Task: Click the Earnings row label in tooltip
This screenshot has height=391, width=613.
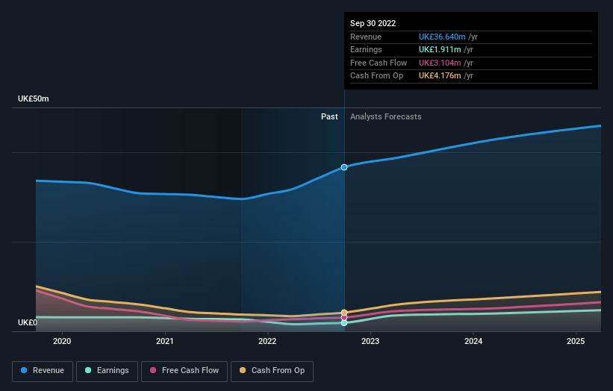Action: tap(366, 49)
